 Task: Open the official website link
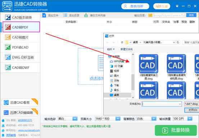point(29,130)
